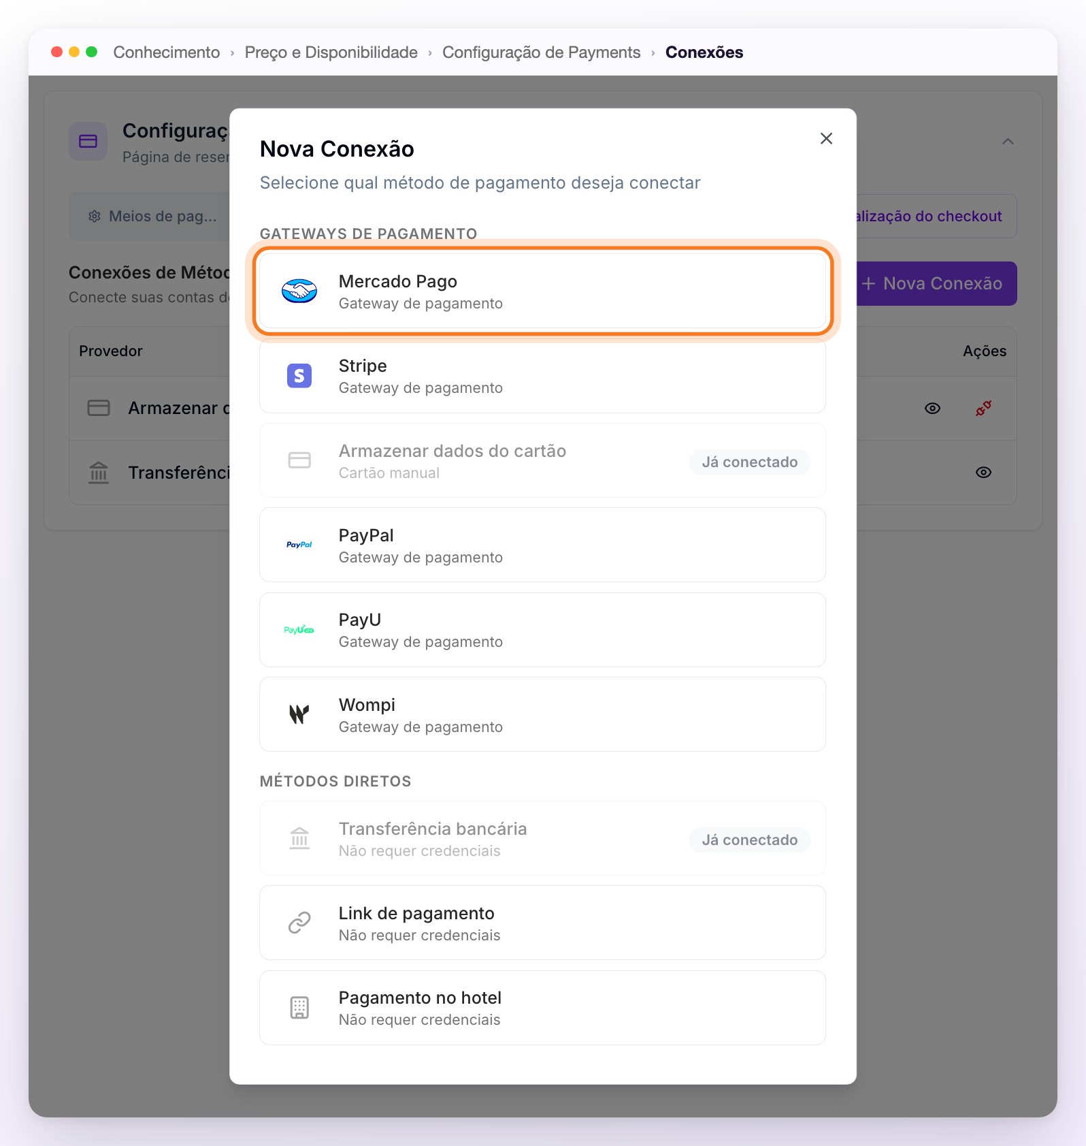
Task: Open the Meios de pag... tab
Action: (x=152, y=217)
